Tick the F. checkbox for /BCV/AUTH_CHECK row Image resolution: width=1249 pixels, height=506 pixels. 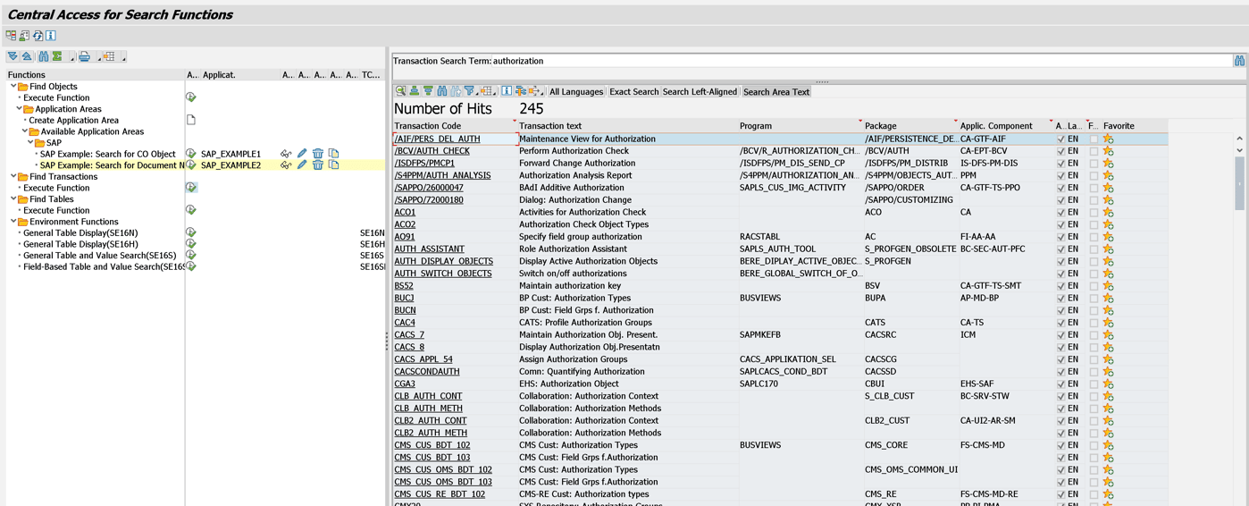(x=1094, y=152)
